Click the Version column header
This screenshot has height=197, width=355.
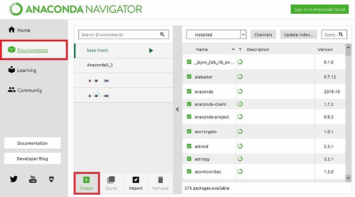click(325, 50)
